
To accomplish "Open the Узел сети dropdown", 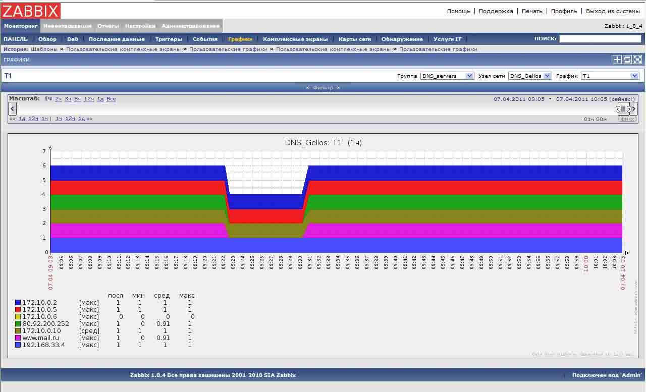I will pyautogui.click(x=529, y=76).
